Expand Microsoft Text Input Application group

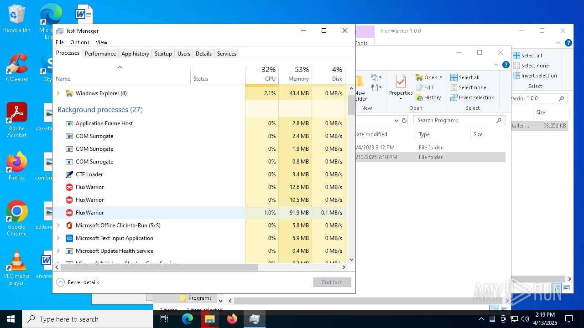click(58, 238)
